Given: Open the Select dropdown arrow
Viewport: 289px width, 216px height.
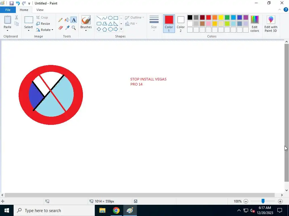Looking at the screenshot, I should pyautogui.click(x=29, y=30).
